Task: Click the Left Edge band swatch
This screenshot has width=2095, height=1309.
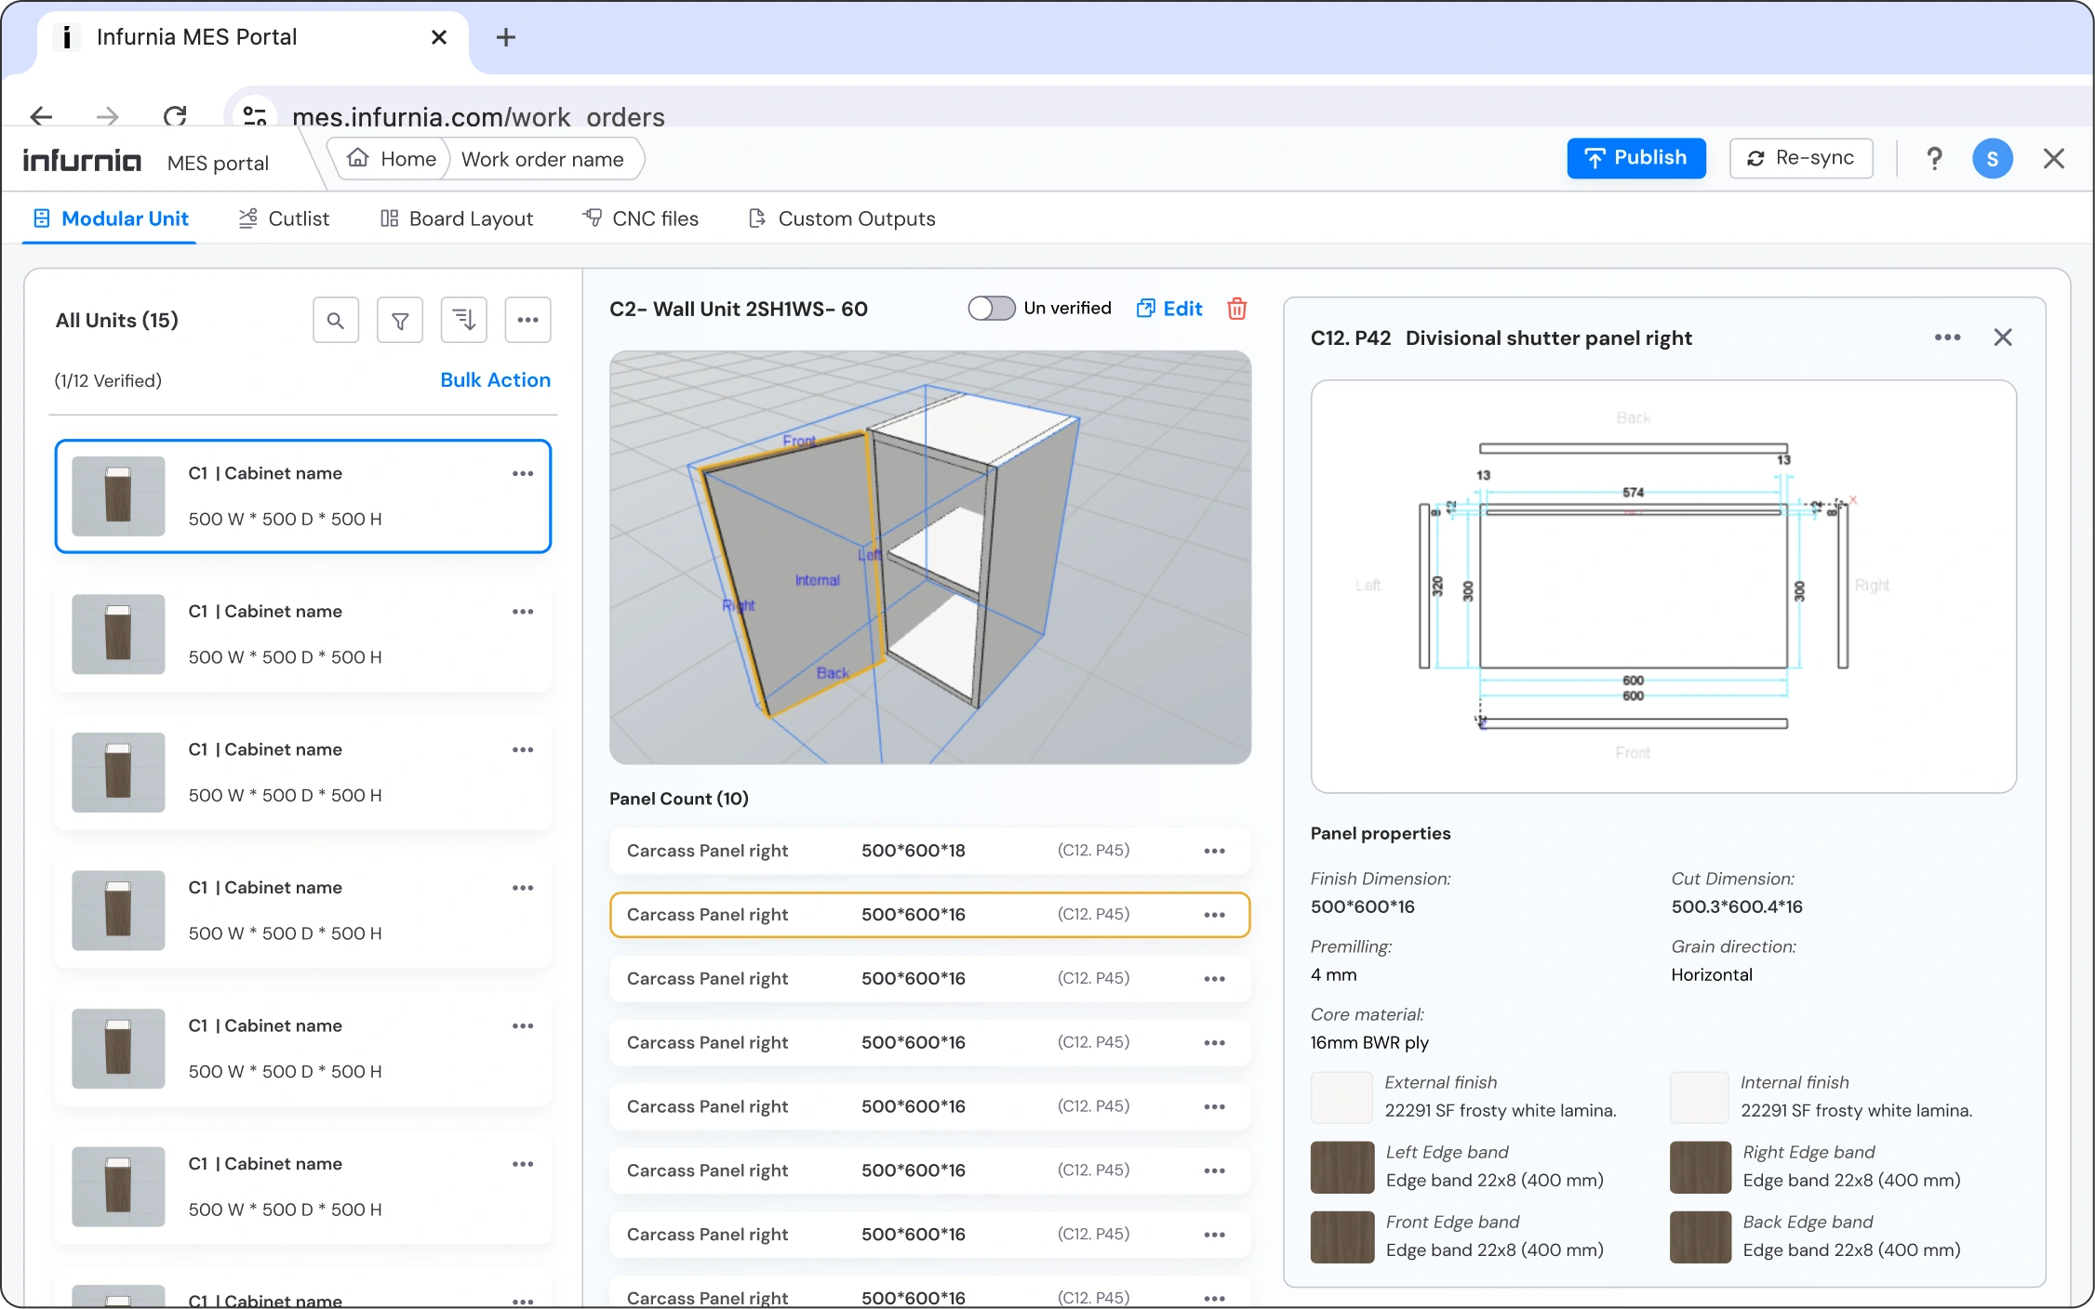Action: 1342,1168
